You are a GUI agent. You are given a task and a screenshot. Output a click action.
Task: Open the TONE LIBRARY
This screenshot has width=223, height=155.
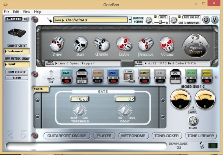[201, 136]
